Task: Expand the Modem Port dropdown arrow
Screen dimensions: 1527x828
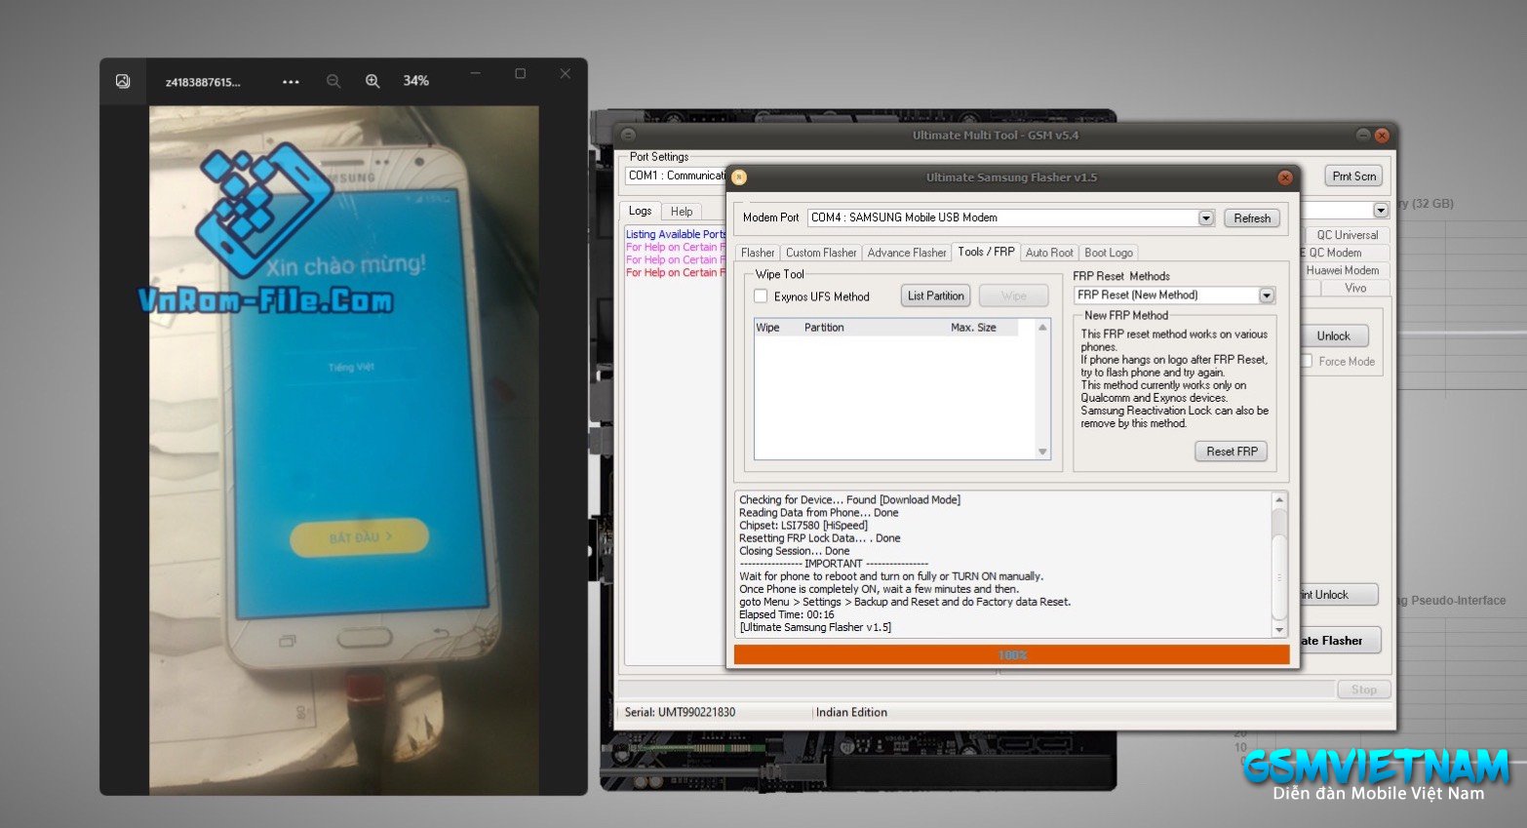Action: [1206, 218]
